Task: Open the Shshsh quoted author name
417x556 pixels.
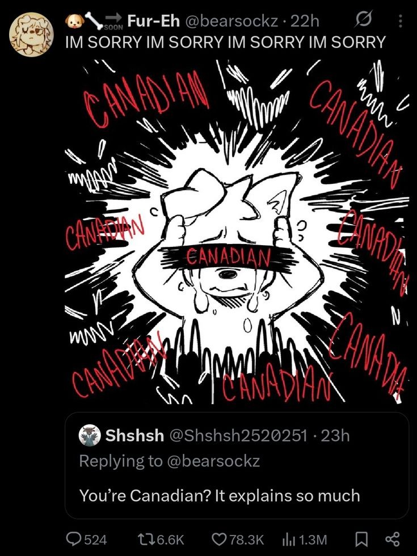Action: pyautogui.click(x=135, y=436)
